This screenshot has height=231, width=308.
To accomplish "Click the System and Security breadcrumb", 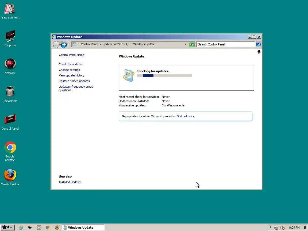I will coord(115,44).
